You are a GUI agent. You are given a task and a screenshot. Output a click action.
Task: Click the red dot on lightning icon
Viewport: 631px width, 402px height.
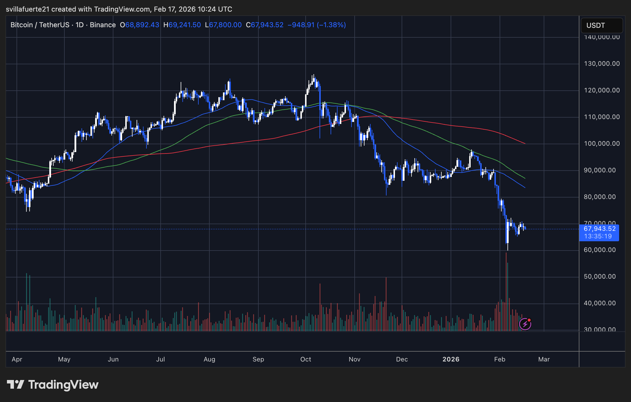tap(529, 320)
